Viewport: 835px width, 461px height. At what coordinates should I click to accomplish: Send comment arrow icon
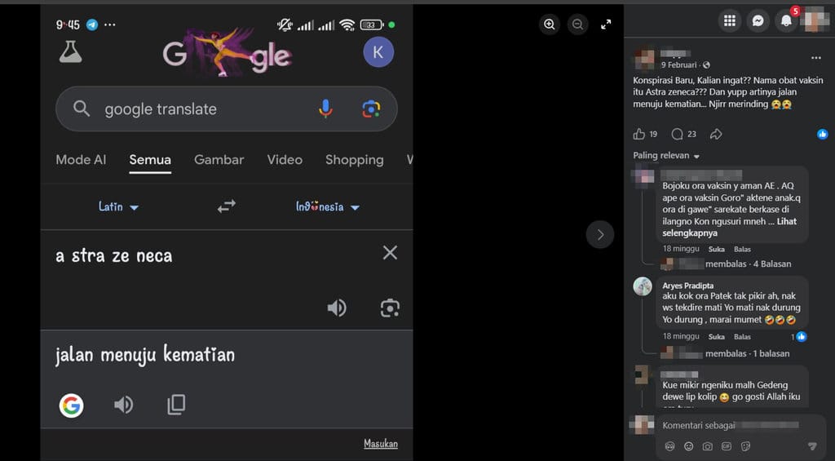[x=812, y=446]
